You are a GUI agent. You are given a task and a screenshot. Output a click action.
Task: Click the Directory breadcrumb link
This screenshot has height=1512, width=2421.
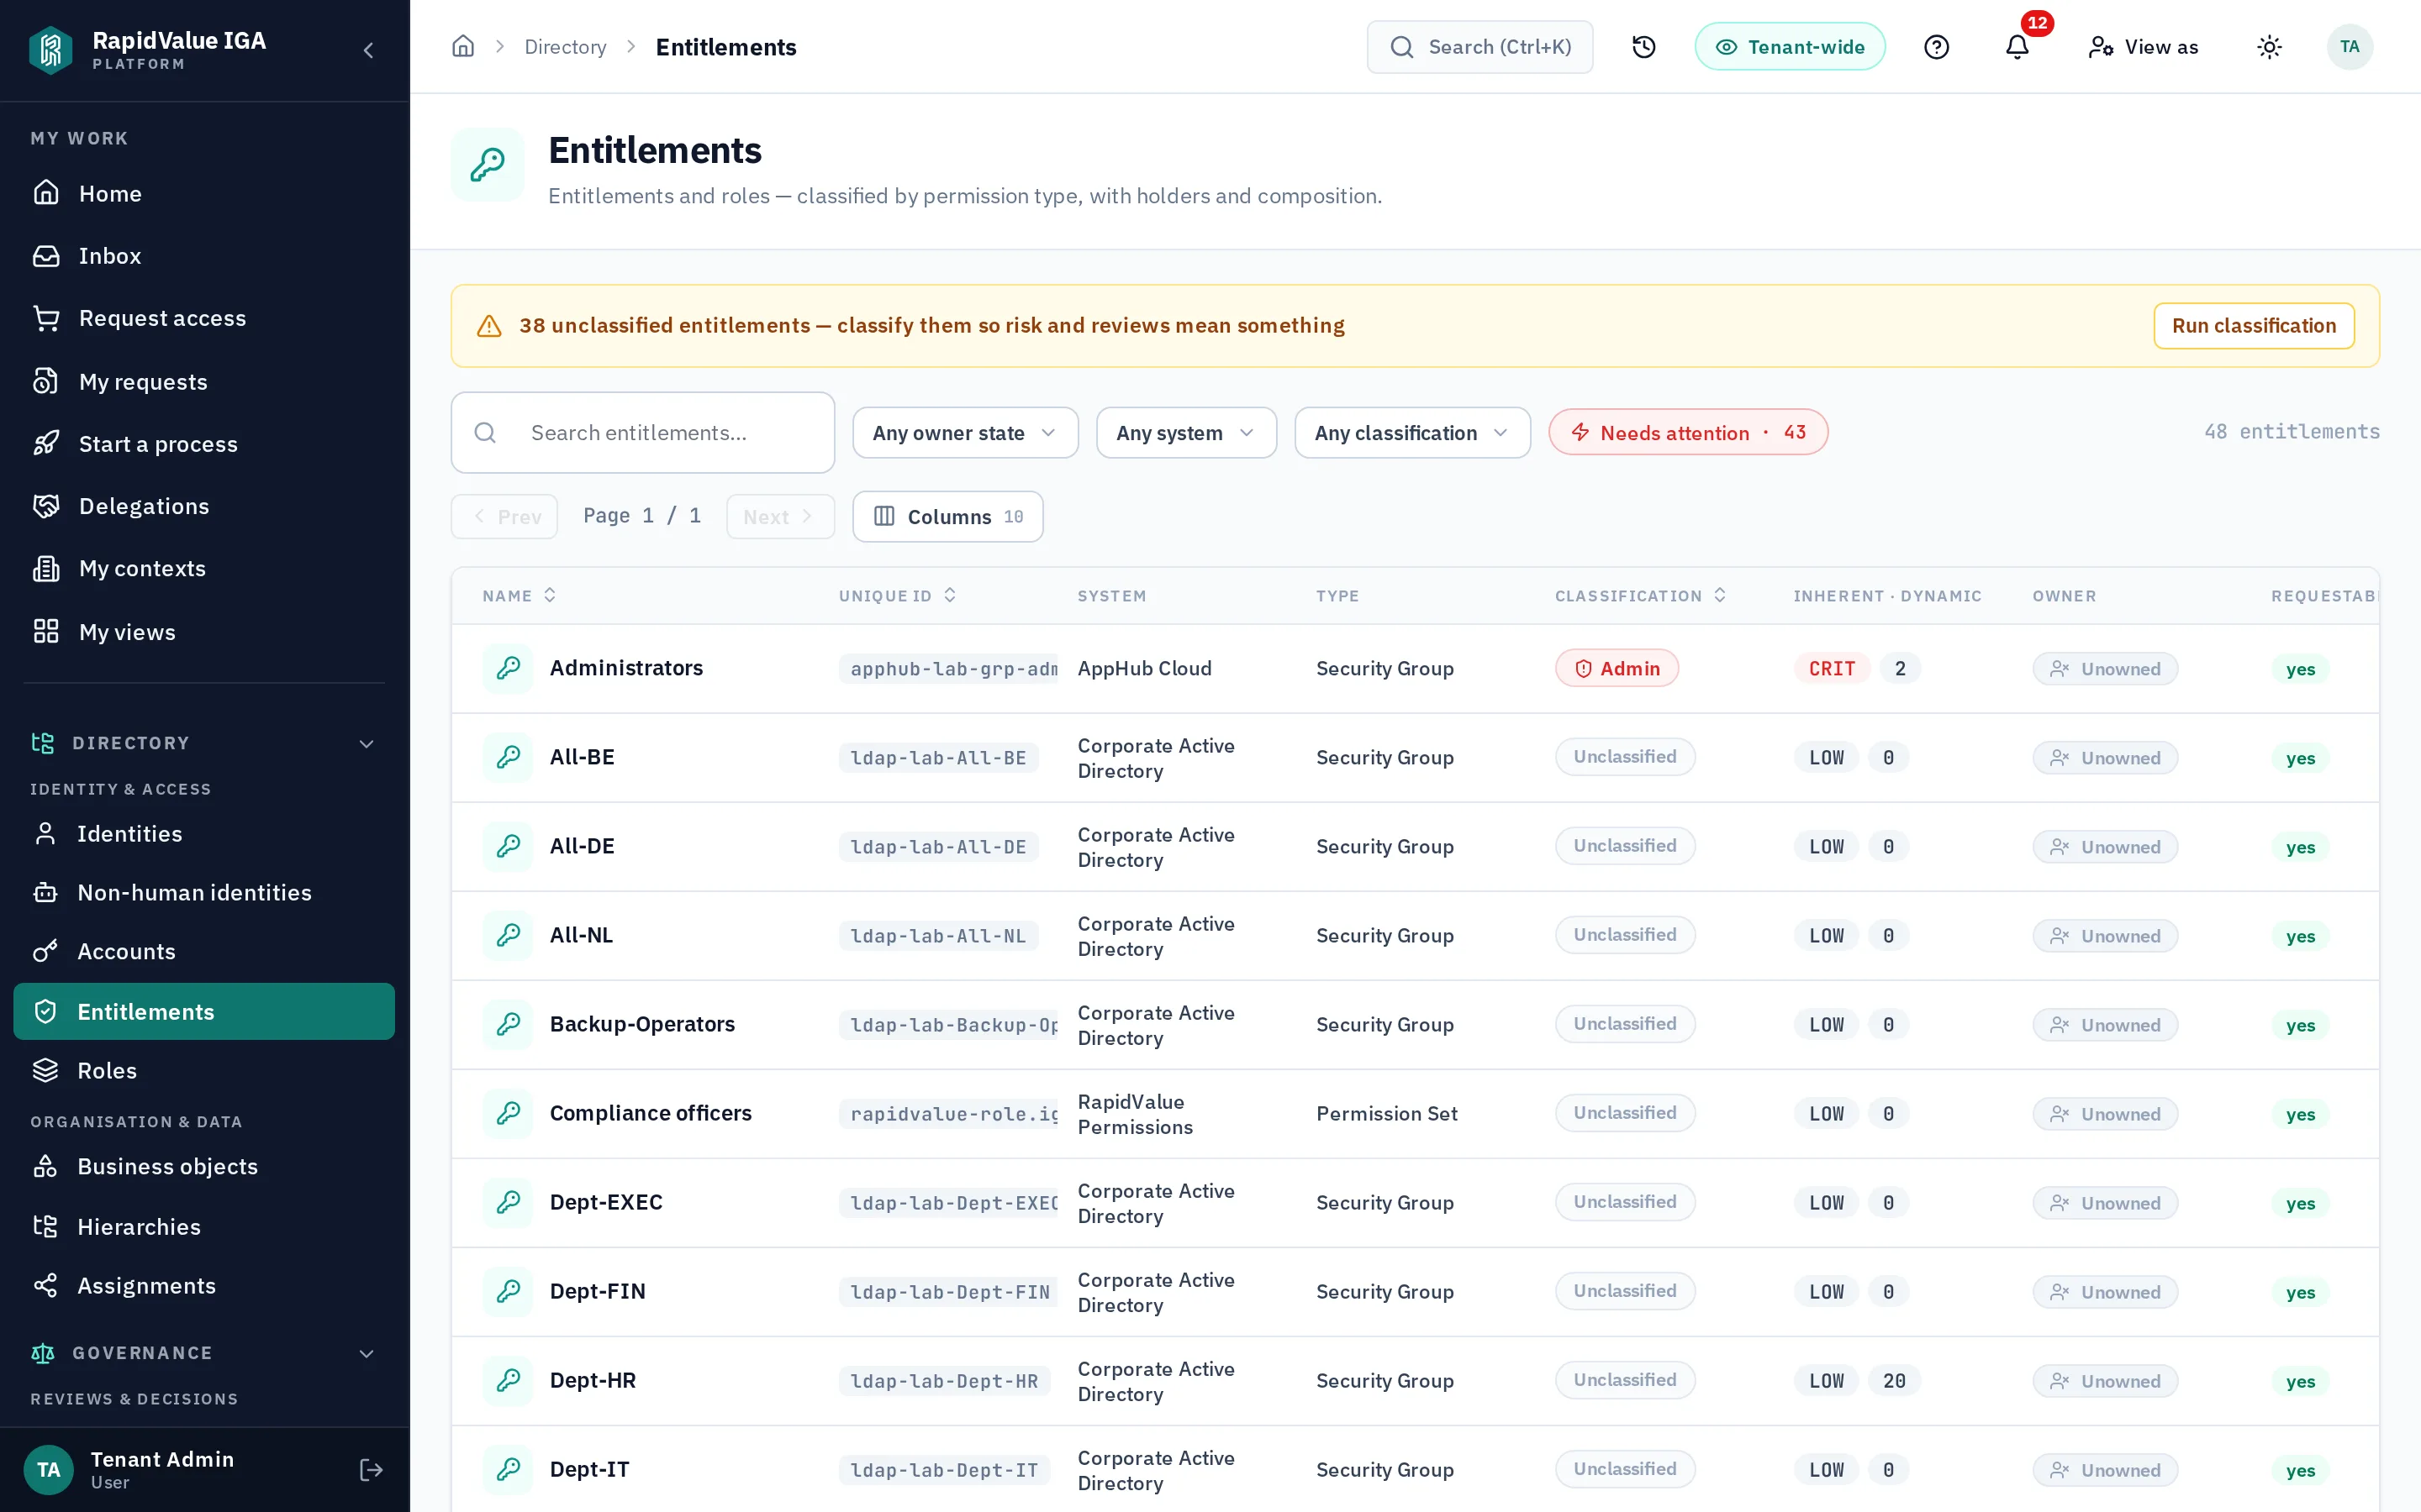[x=565, y=47]
